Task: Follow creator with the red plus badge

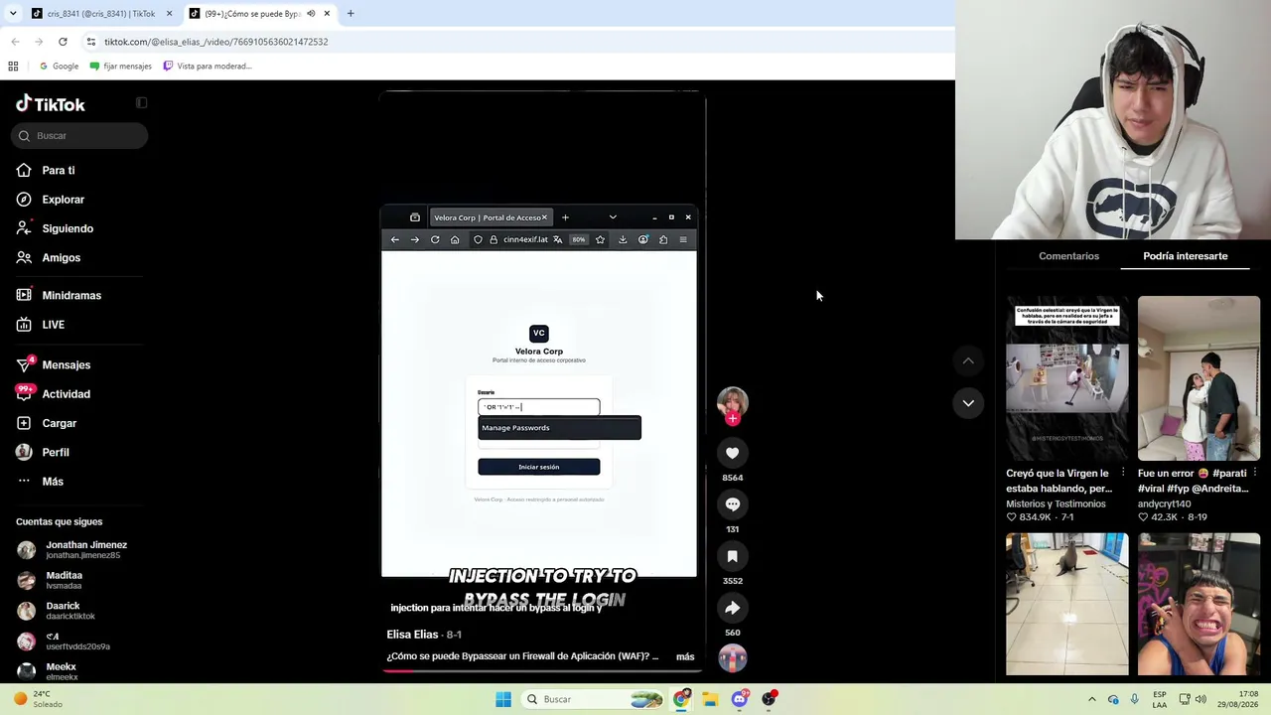Action: point(733,419)
